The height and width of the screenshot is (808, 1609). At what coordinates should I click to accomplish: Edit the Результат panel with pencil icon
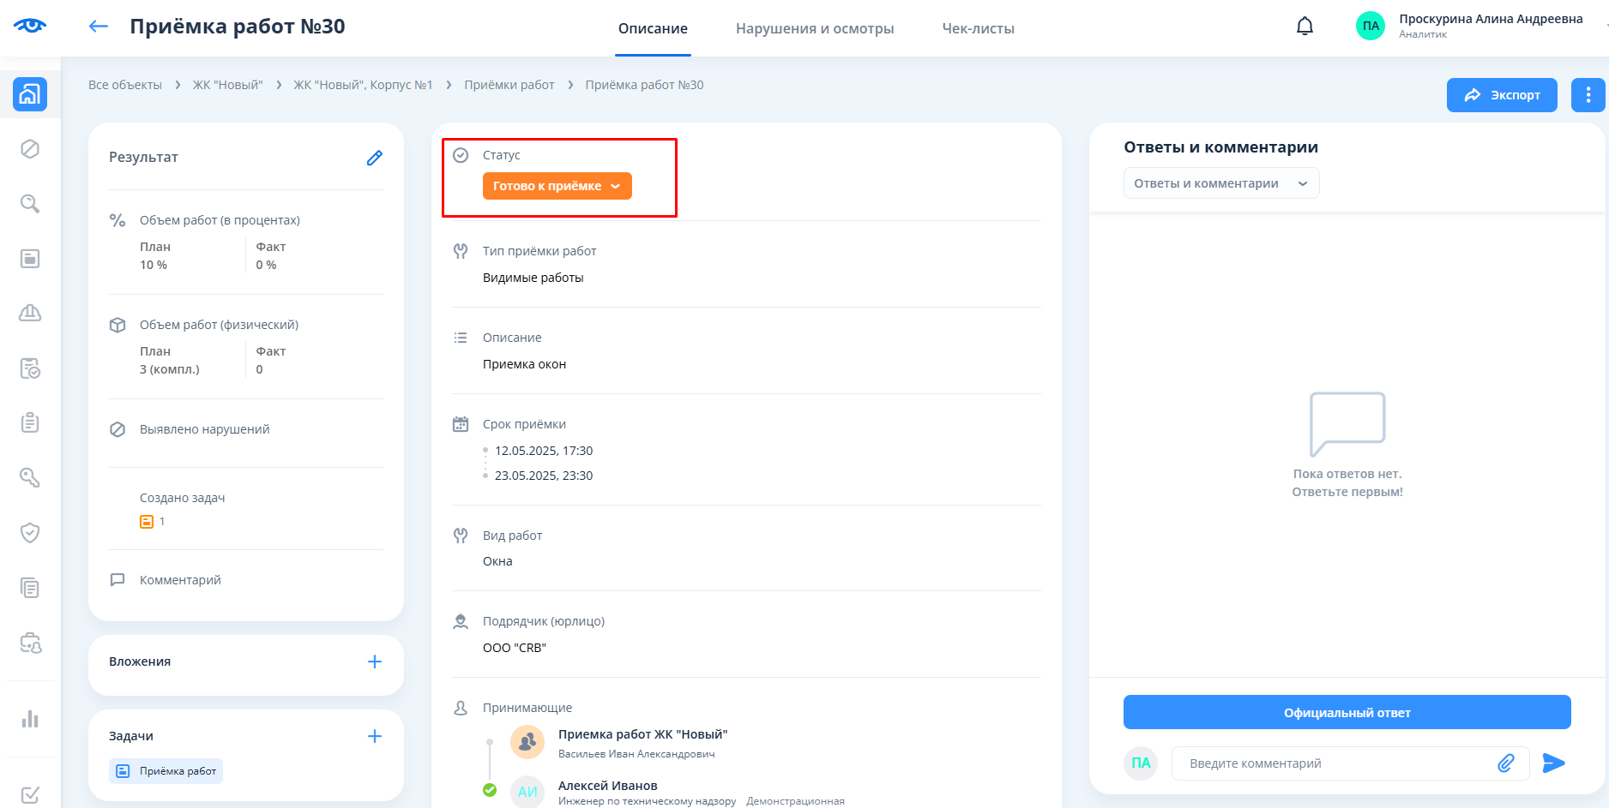[375, 158]
